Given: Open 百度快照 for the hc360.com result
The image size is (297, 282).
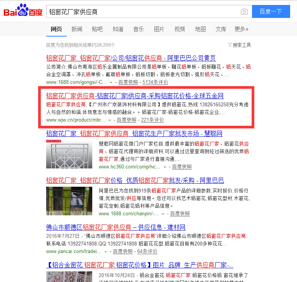Looking at the screenshot, I should 182,167.
